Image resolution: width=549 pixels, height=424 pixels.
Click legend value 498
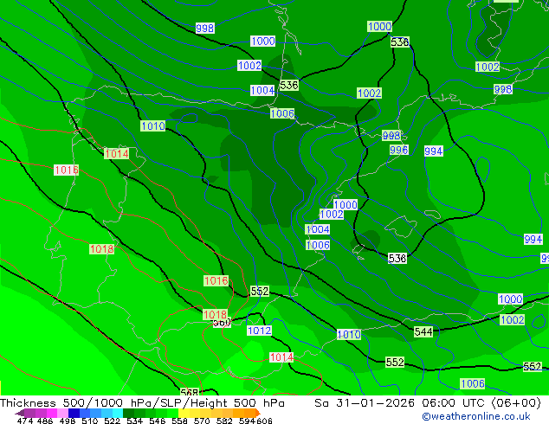click(x=67, y=421)
